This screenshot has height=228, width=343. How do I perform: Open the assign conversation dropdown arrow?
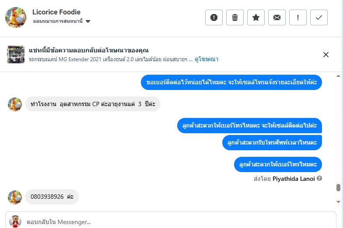[x=88, y=21]
